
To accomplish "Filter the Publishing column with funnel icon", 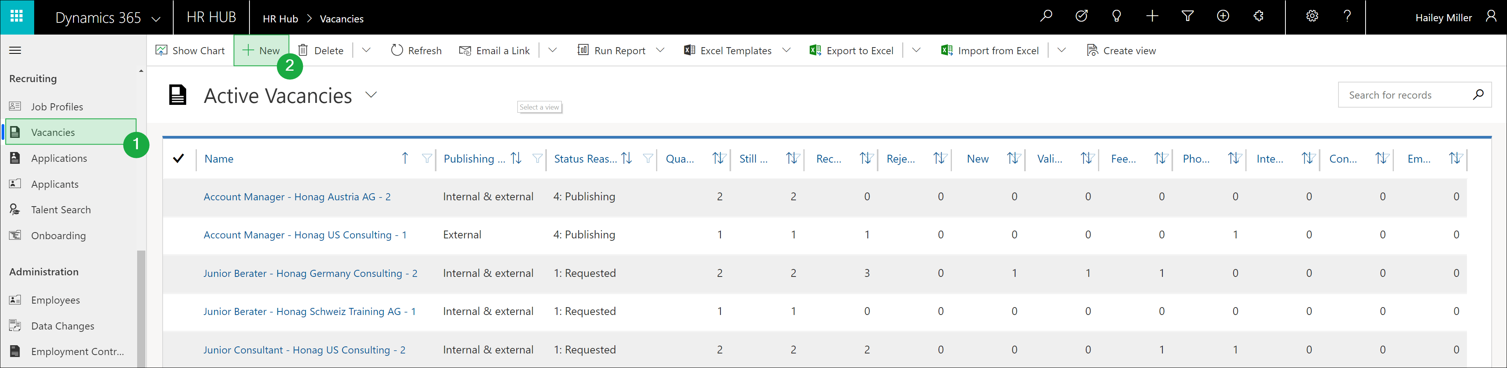I will click(x=538, y=159).
